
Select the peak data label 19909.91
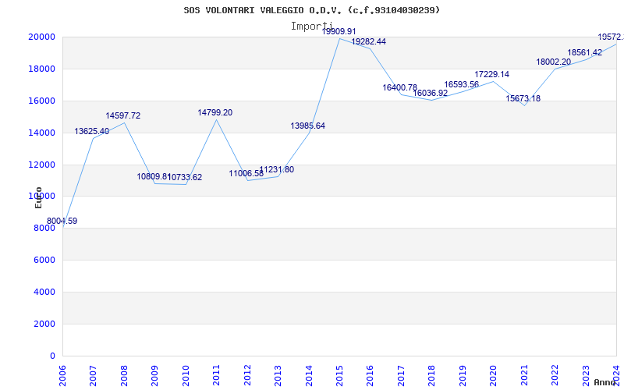(339, 31)
